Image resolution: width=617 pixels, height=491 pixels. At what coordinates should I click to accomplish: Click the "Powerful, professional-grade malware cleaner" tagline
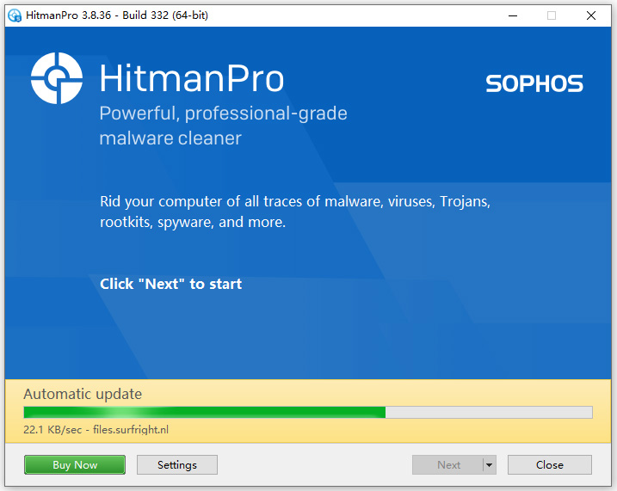pos(223,126)
